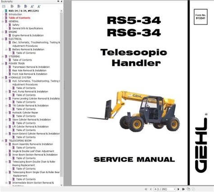
Task: Click the bookmarks panel collapse arrow at top right
Action: (61, 1)
